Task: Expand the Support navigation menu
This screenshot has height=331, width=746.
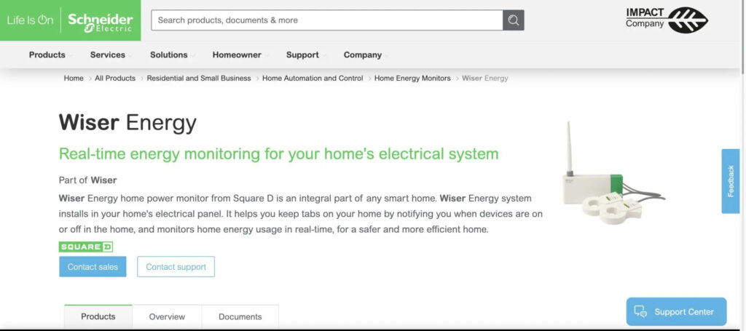Action: point(306,55)
